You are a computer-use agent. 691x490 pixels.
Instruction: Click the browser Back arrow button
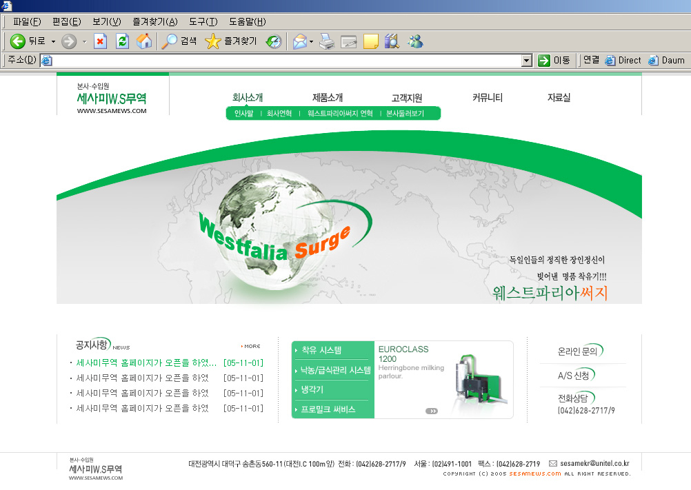tap(19, 41)
